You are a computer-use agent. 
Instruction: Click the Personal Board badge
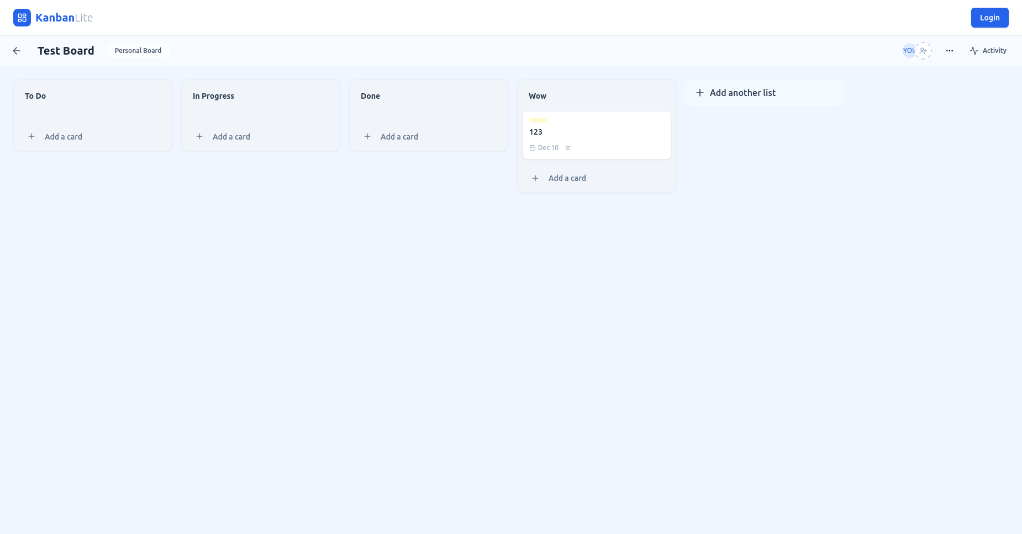[138, 51]
